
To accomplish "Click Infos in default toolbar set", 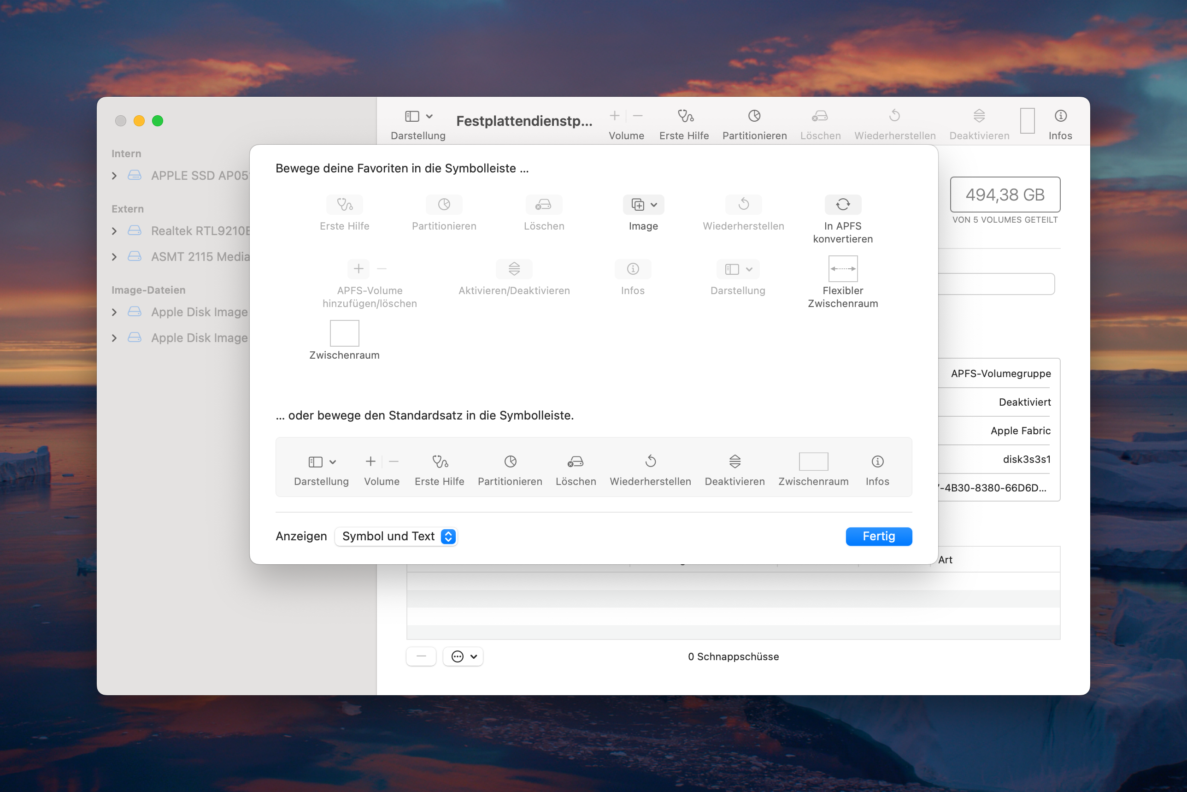I will (x=877, y=470).
